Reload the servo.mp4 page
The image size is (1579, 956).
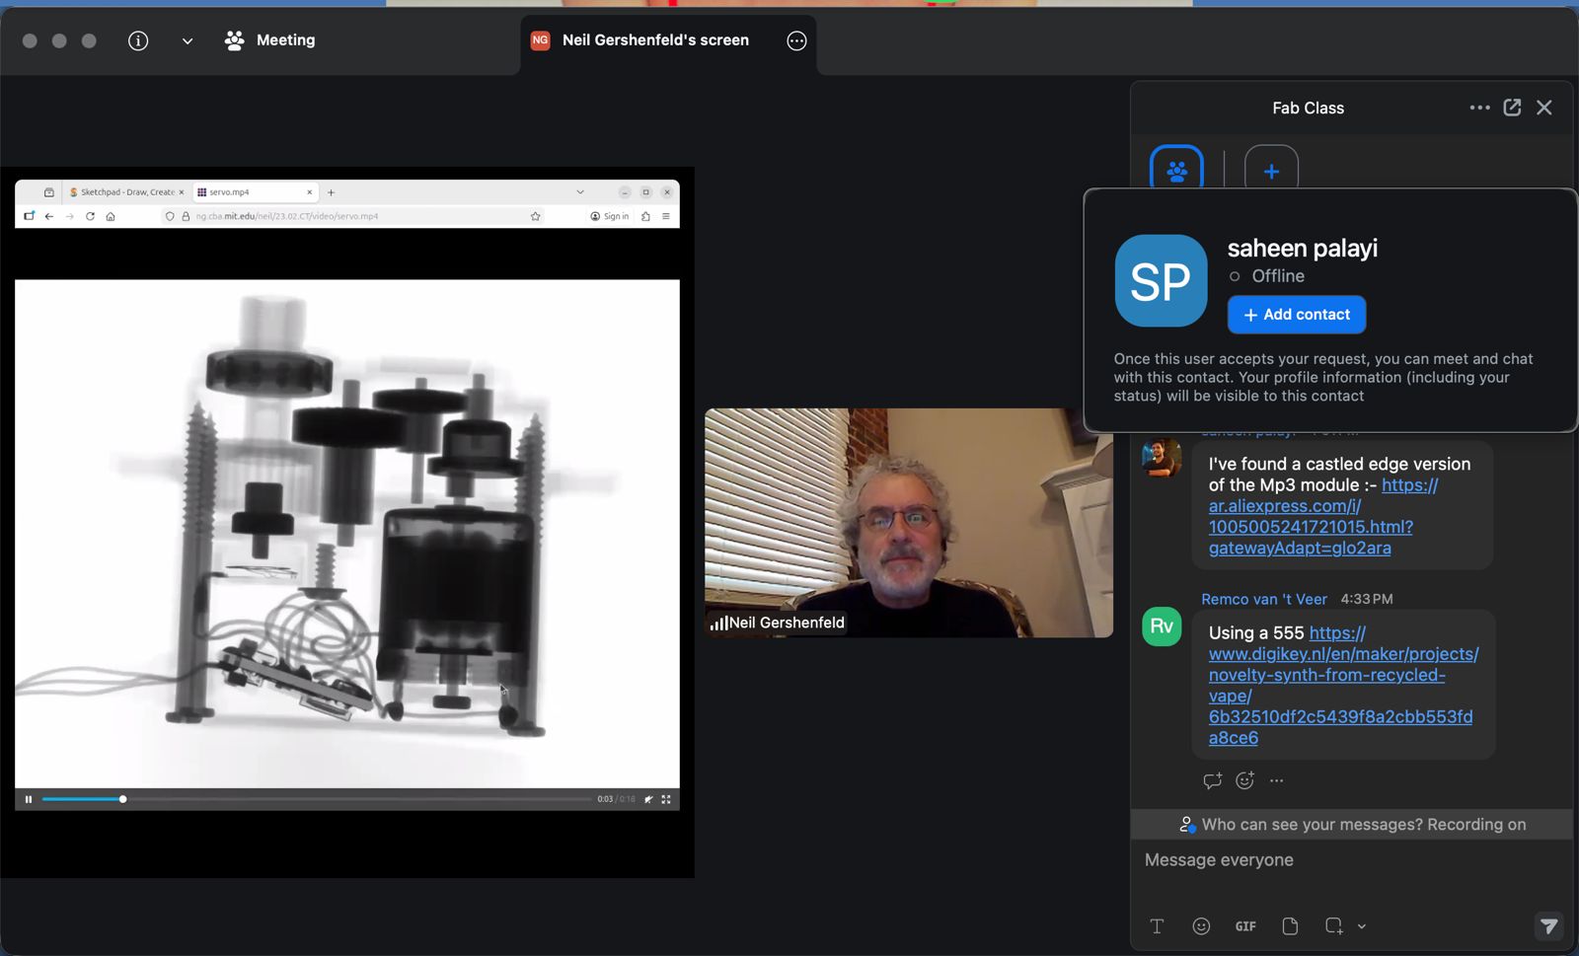click(x=90, y=216)
